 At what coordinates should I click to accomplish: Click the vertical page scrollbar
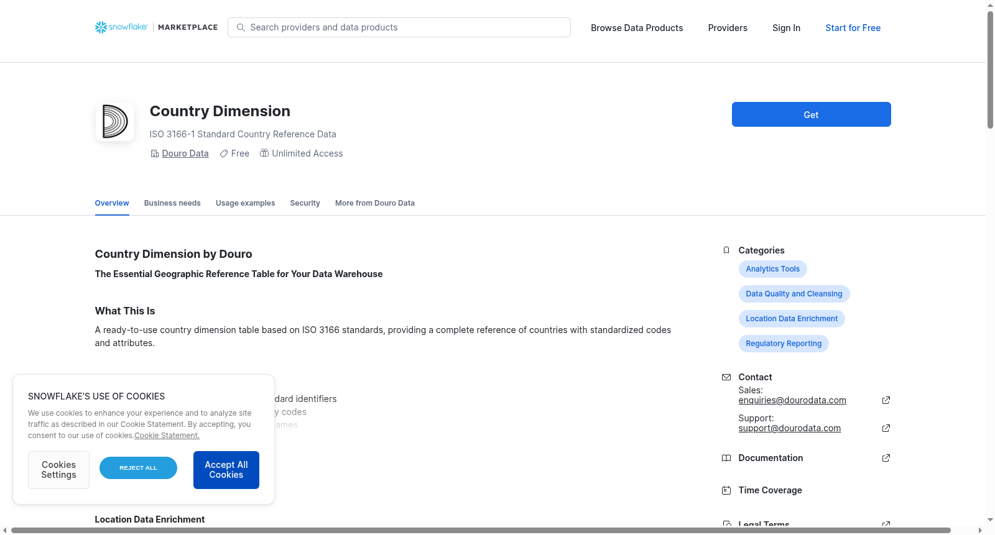(990, 70)
